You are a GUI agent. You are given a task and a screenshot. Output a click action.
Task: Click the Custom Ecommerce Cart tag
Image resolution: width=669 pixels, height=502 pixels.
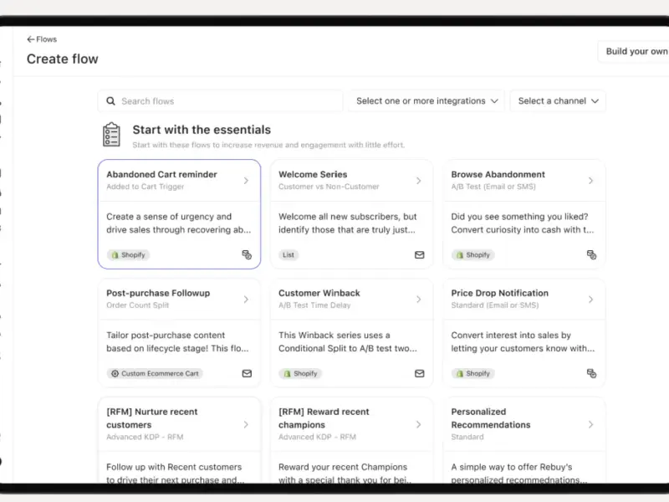[x=155, y=373]
